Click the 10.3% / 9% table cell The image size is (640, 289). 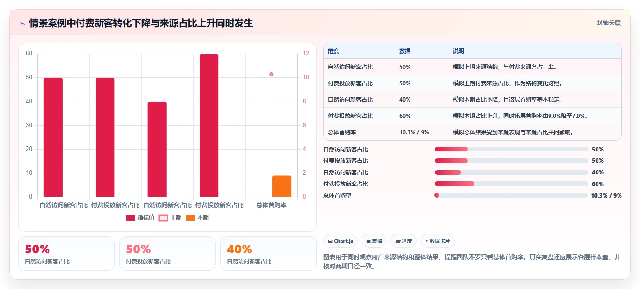414,132
